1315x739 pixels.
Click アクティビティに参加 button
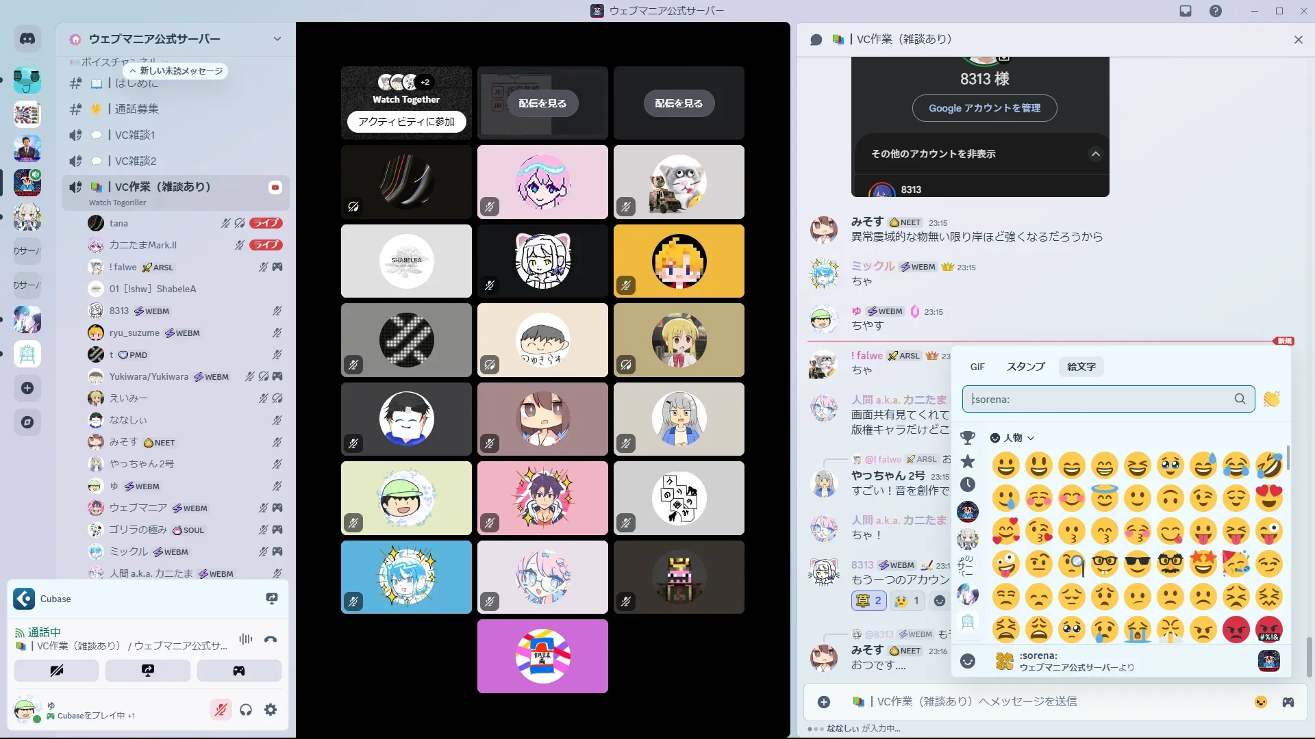pyautogui.click(x=406, y=122)
